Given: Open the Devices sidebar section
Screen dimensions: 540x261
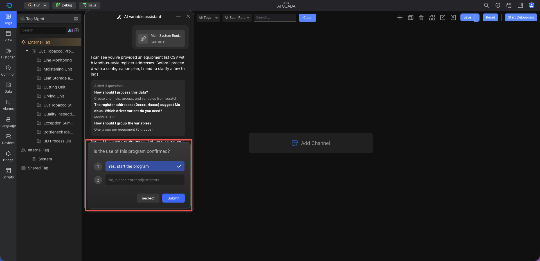Looking at the screenshot, I should 8,139.
